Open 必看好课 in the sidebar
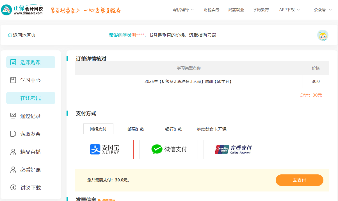The width and height of the screenshot is (338, 201). (31, 170)
